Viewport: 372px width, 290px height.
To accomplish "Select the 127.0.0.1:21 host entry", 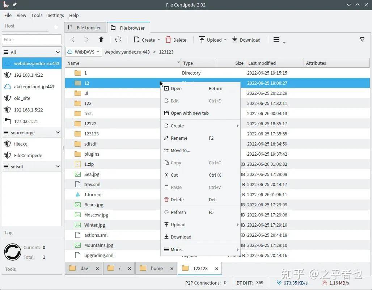I will pos(32,121).
